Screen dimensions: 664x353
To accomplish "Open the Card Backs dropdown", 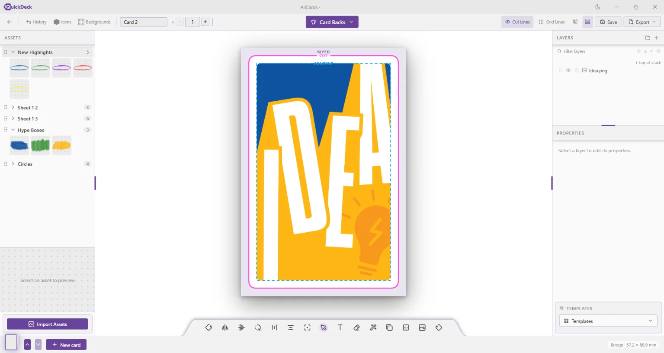I will click(332, 22).
